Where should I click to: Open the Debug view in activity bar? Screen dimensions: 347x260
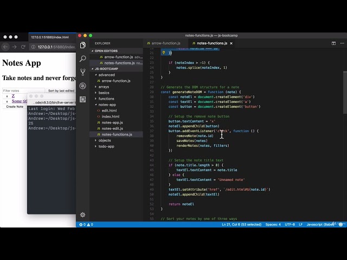[x=83, y=86]
